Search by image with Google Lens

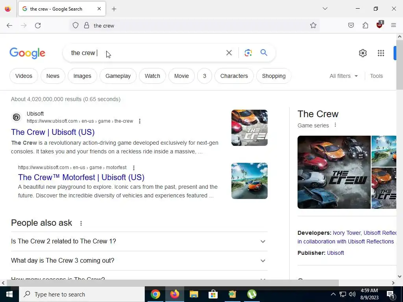tap(248, 53)
